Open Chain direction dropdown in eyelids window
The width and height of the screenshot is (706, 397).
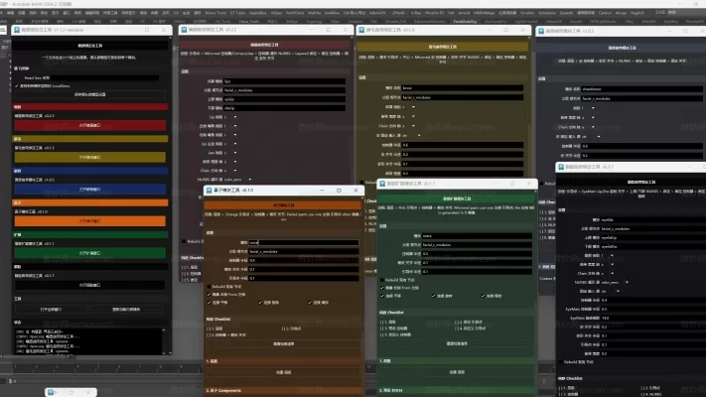click(608, 273)
